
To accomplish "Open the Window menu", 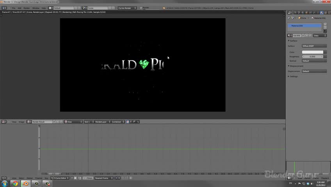I will pyautogui.click(x=36, y=8).
